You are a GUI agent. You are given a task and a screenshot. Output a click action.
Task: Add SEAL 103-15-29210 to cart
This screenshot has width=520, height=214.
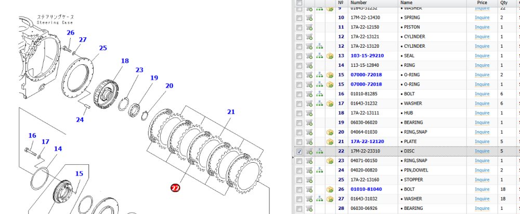(x=309, y=56)
